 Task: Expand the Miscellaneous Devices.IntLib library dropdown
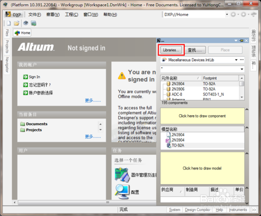tap(236, 60)
